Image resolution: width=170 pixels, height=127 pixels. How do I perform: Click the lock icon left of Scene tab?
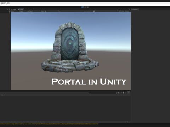coord(8,9)
